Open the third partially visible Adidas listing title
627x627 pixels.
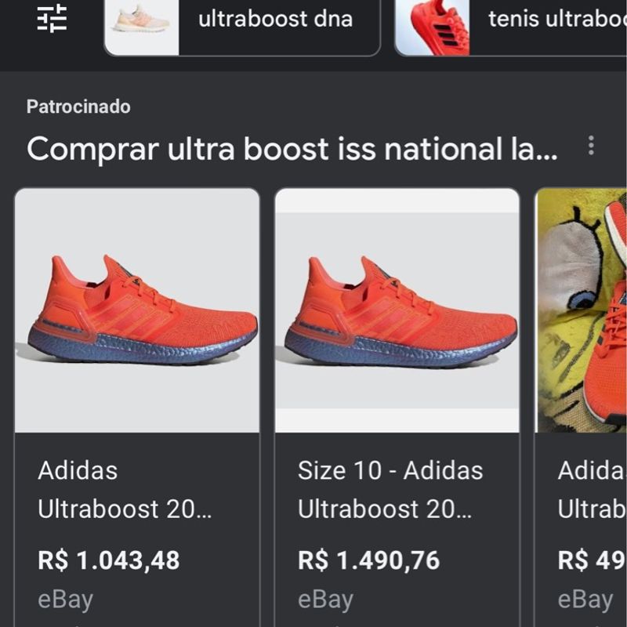tap(593, 489)
